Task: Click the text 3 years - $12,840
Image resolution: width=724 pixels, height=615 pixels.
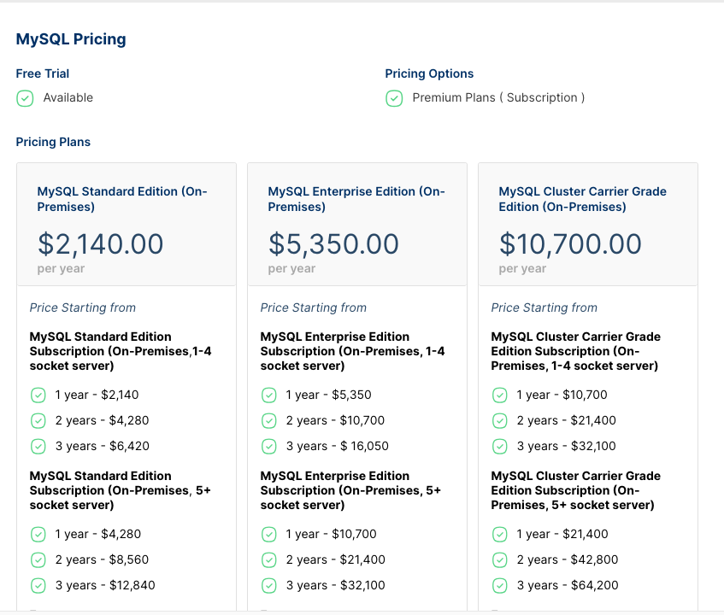Action: pyautogui.click(x=105, y=585)
